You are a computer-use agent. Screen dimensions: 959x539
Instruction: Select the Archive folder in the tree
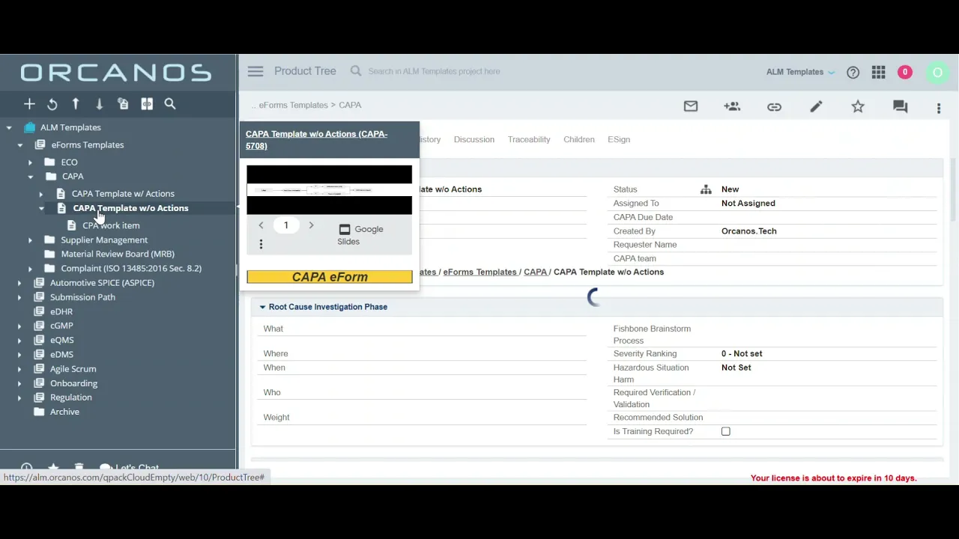pyautogui.click(x=64, y=412)
